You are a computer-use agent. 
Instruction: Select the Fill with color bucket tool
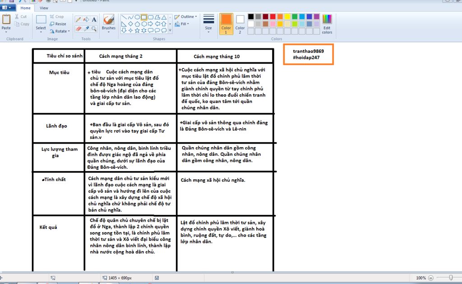click(x=86, y=19)
